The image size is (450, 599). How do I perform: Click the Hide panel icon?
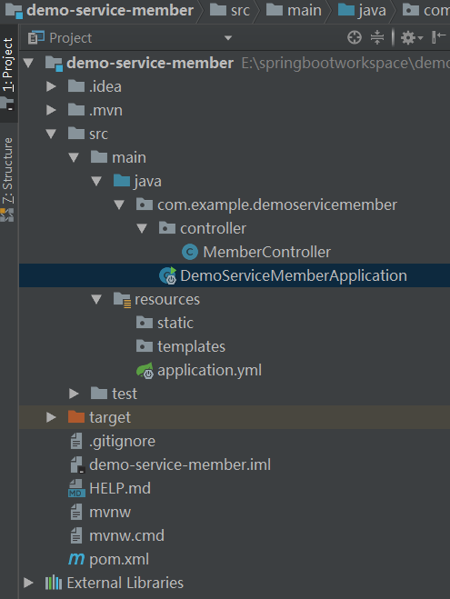pos(438,37)
